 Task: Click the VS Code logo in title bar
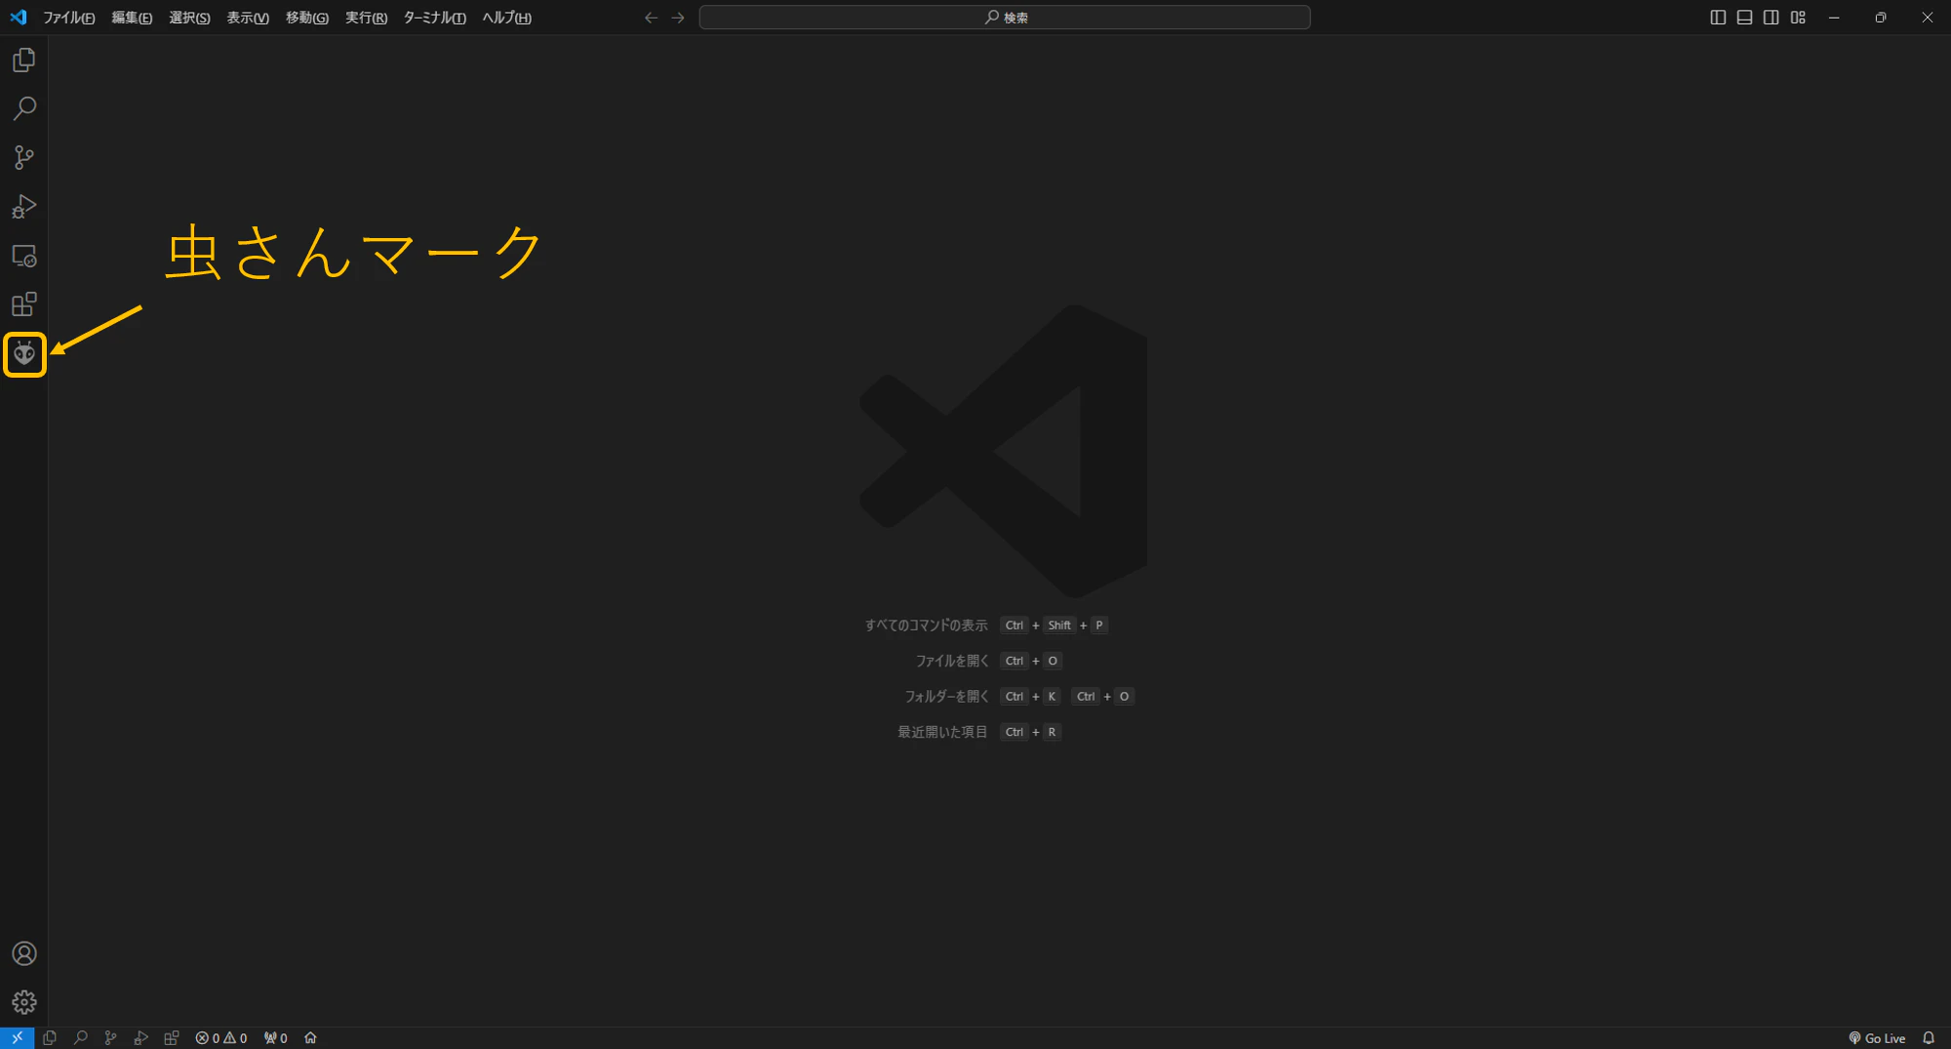click(x=19, y=18)
